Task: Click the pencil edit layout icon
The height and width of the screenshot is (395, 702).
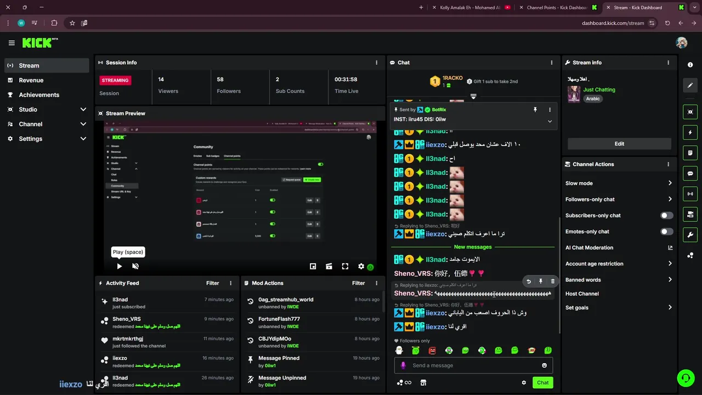Action: pyautogui.click(x=690, y=85)
